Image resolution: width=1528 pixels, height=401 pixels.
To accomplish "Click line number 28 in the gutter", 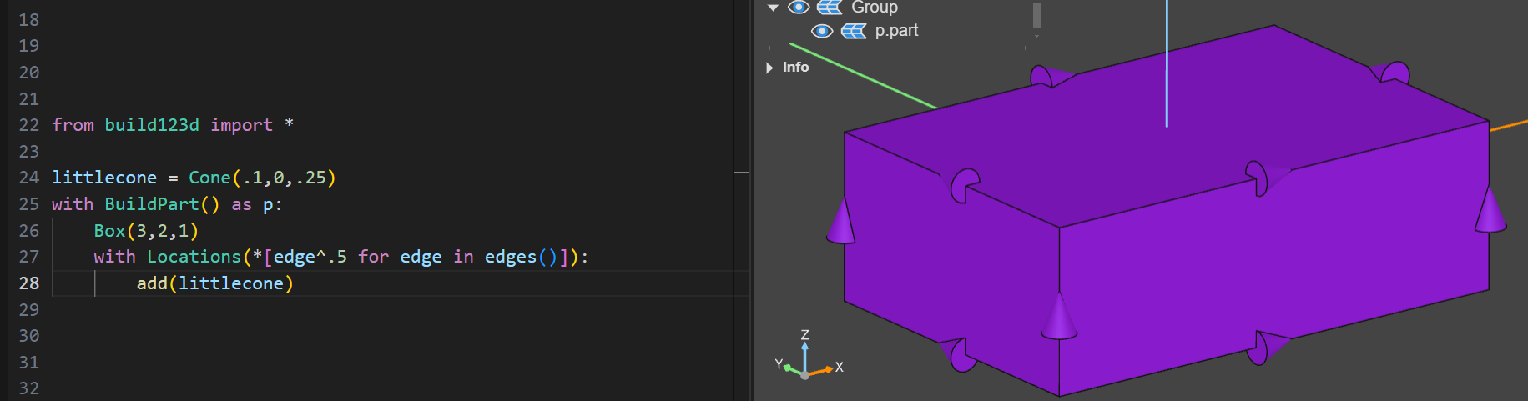I will tap(29, 283).
